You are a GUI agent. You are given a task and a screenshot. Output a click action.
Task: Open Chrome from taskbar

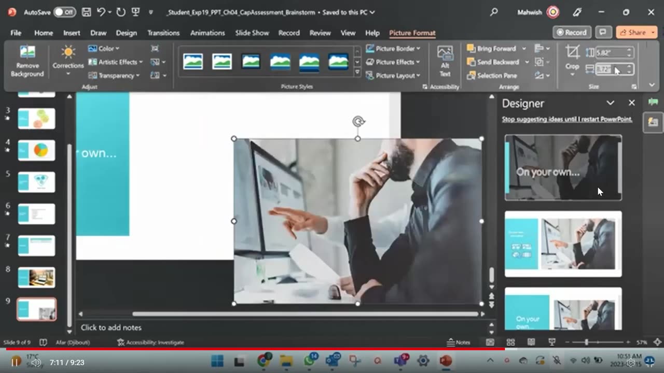[264, 361]
